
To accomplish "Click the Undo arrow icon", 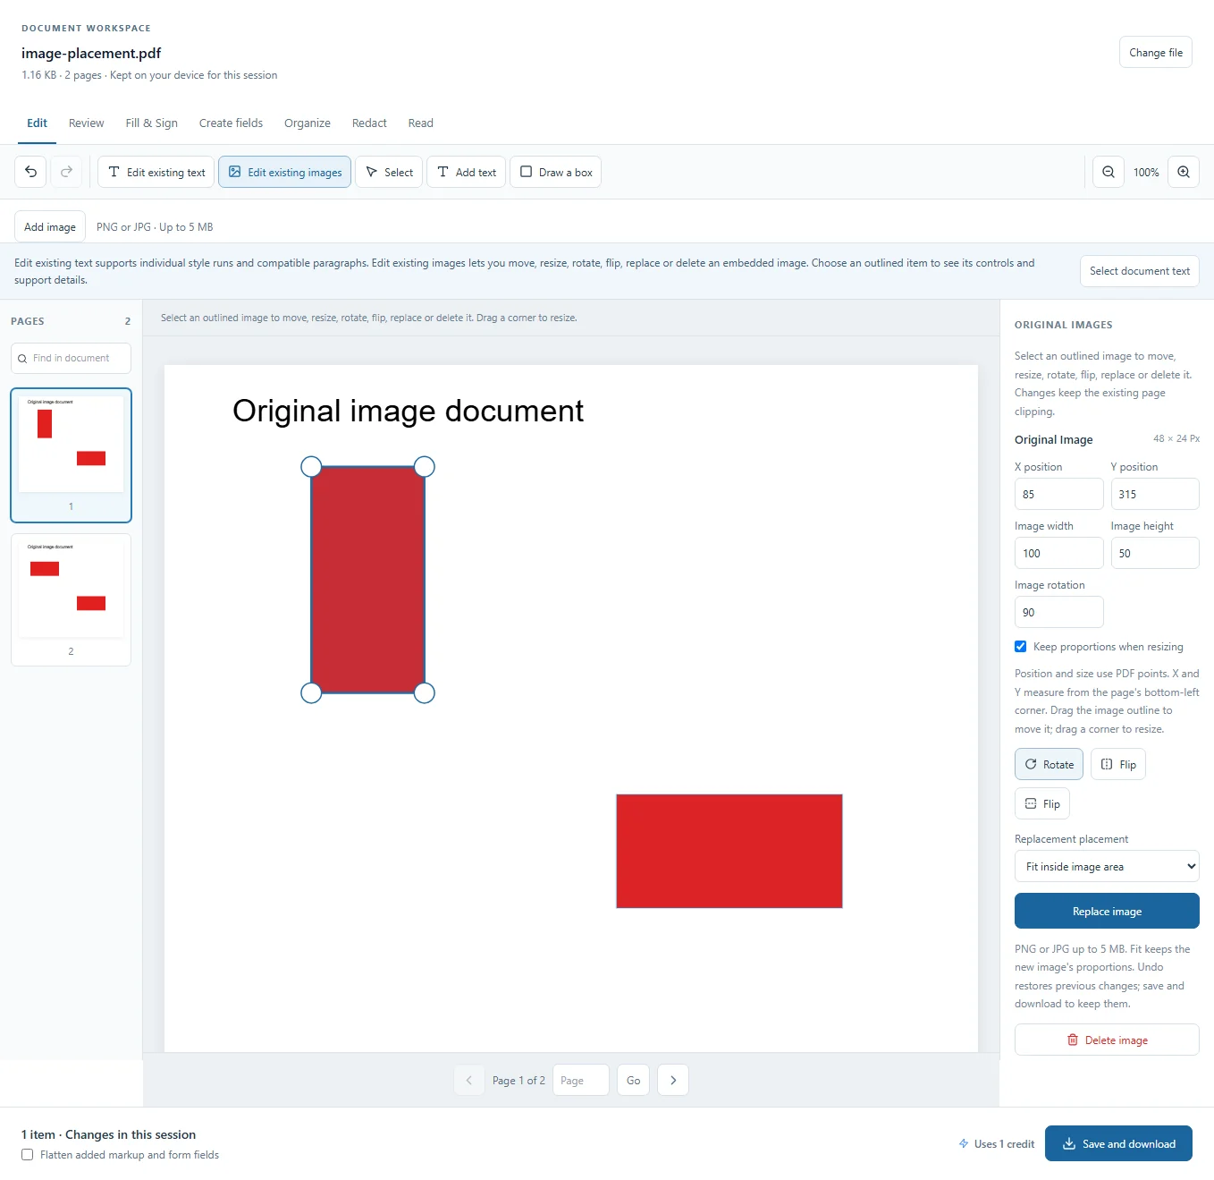I will tap(31, 172).
